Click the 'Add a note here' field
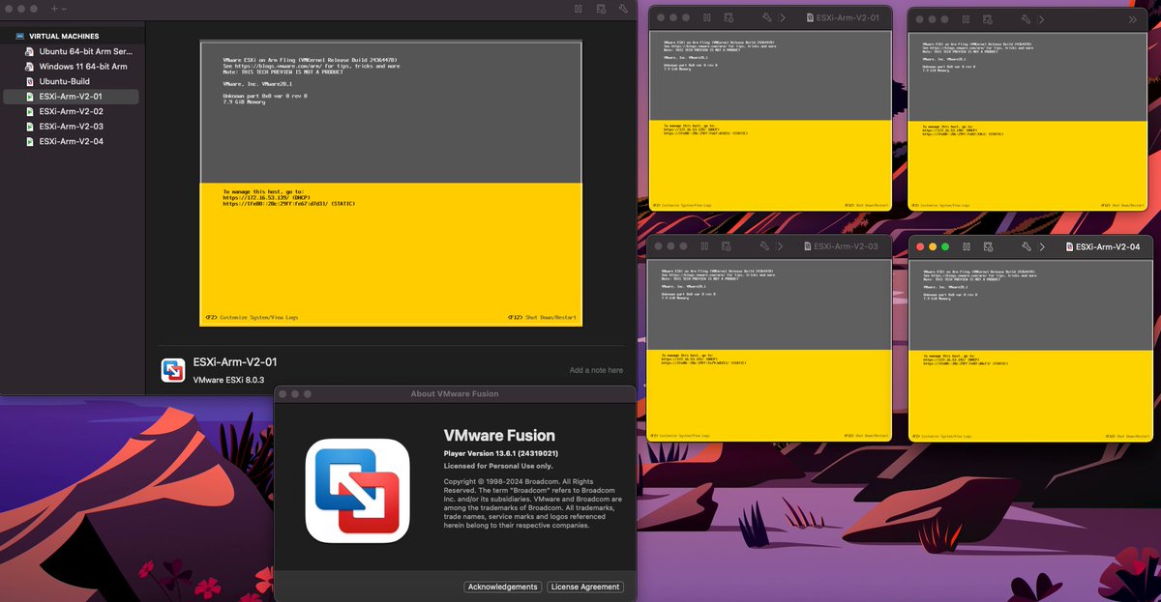The image size is (1161, 602). 596,370
